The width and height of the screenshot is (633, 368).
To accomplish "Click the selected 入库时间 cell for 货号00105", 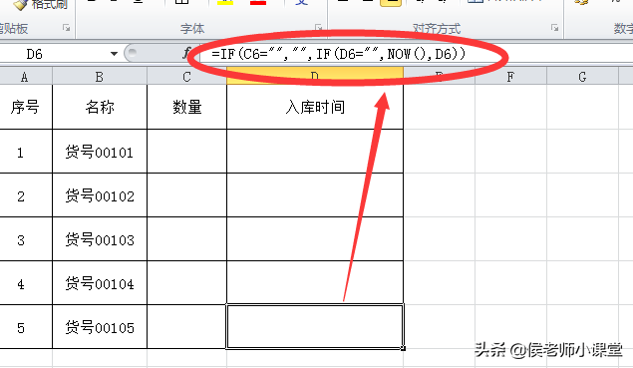I will tap(315, 326).
